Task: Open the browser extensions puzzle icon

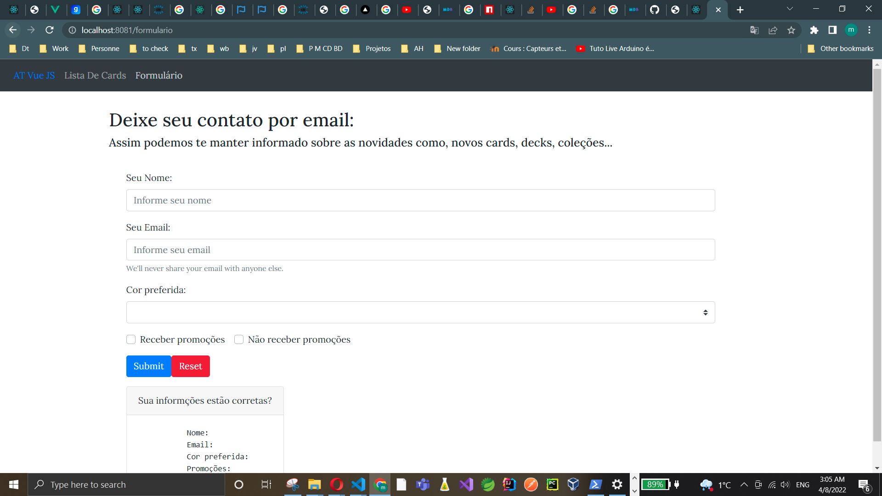Action: 814,30
